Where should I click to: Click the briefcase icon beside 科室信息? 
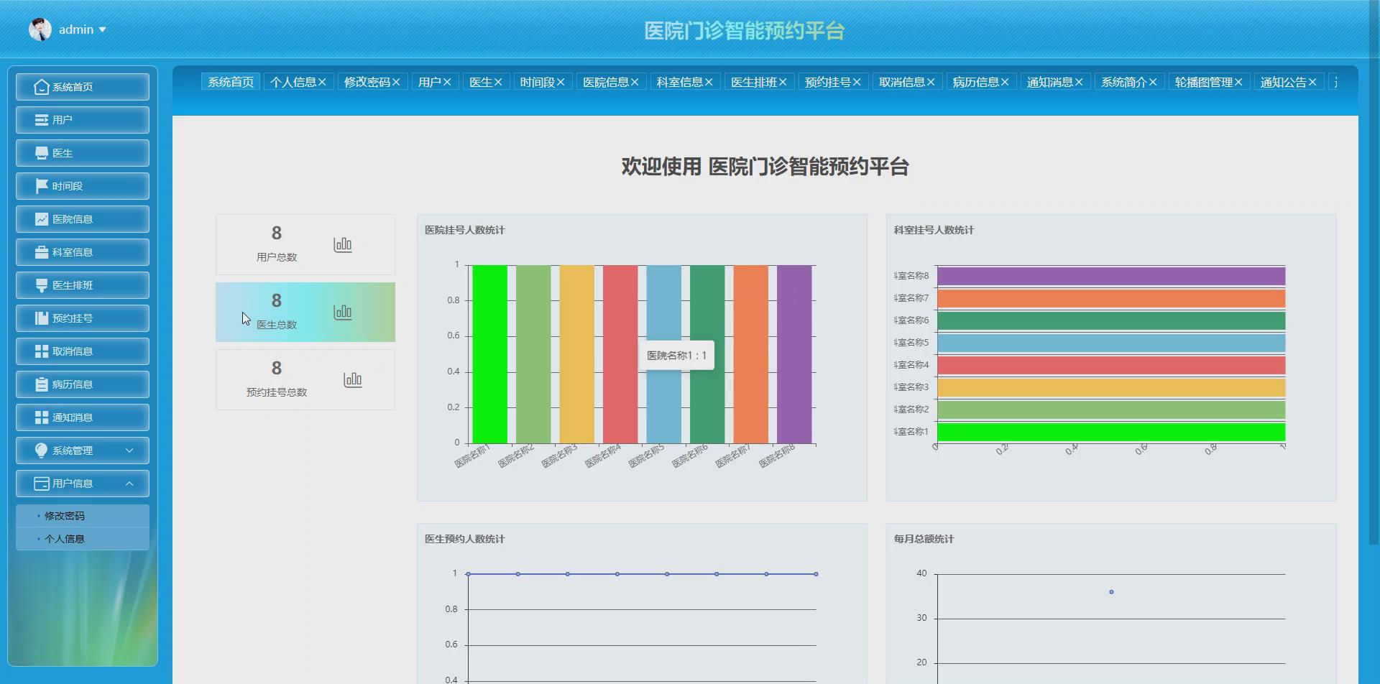click(x=42, y=252)
